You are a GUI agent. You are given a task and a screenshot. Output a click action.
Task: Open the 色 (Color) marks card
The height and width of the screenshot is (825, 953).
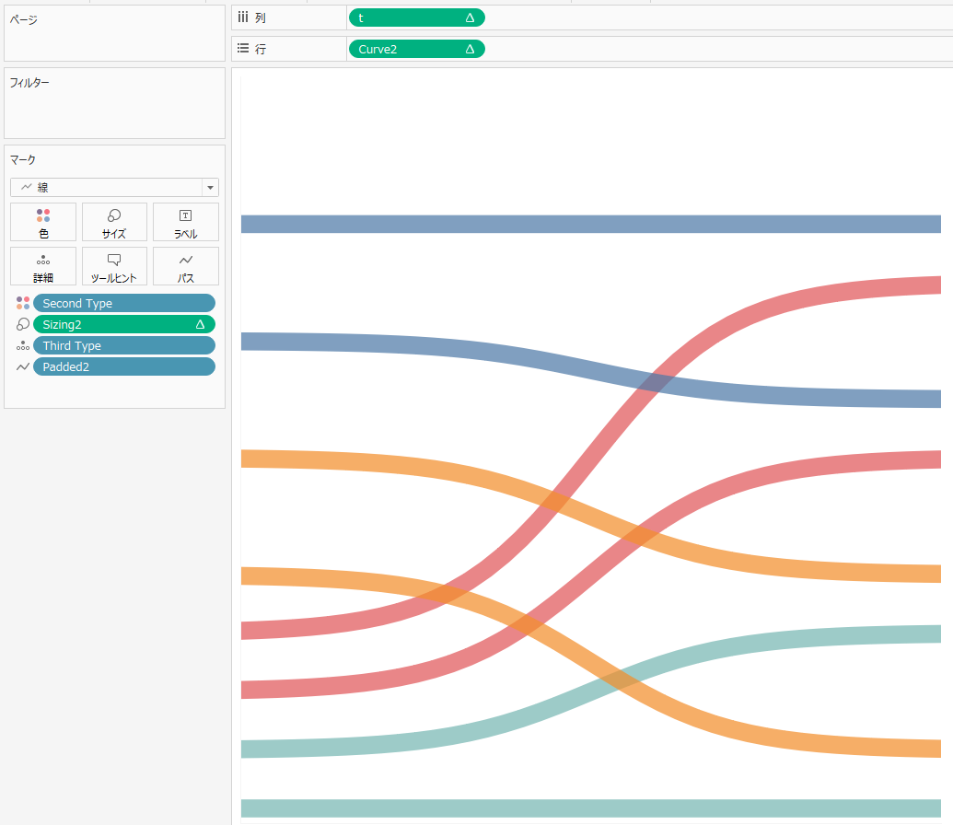click(43, 223)
